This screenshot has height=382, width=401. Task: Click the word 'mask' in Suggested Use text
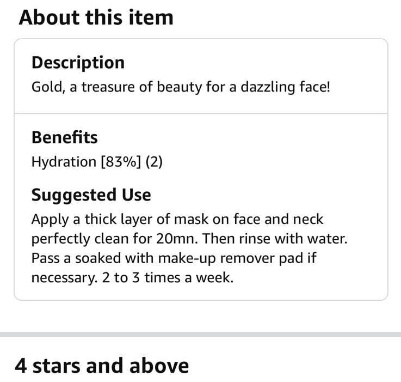pyautogui.click(x=192, y=219)
